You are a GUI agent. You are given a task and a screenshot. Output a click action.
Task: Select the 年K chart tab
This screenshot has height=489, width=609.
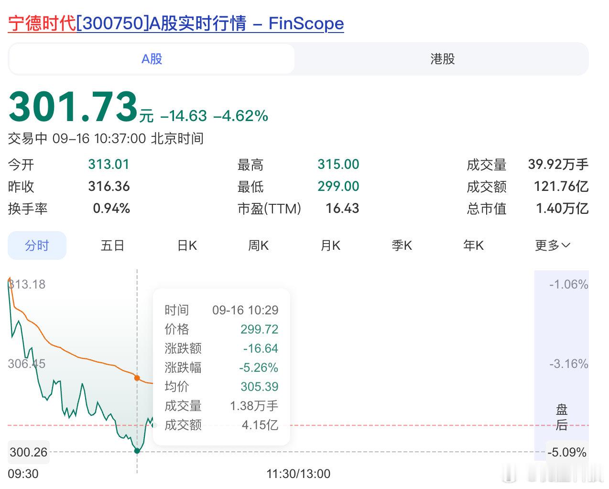tap(473, 245)
